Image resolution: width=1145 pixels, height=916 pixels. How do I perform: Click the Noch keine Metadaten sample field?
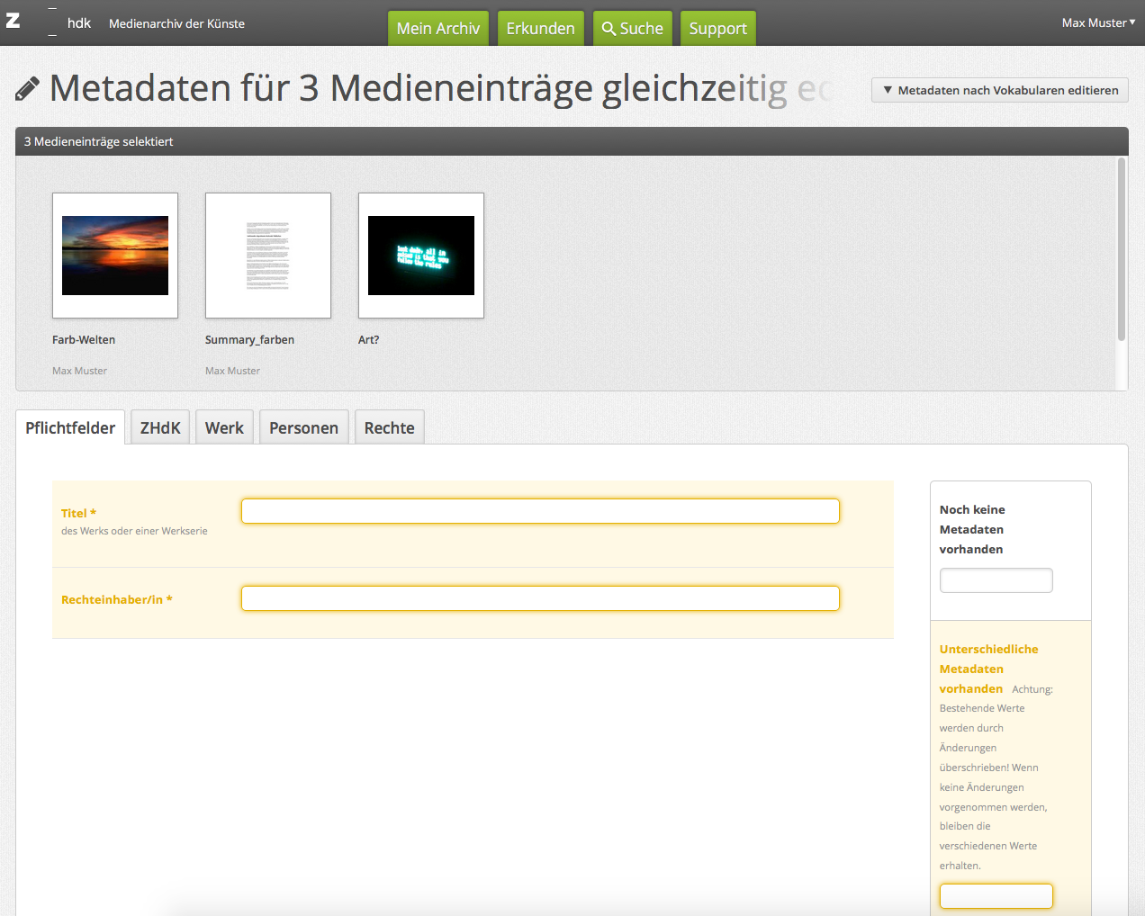tap(996, 580)
